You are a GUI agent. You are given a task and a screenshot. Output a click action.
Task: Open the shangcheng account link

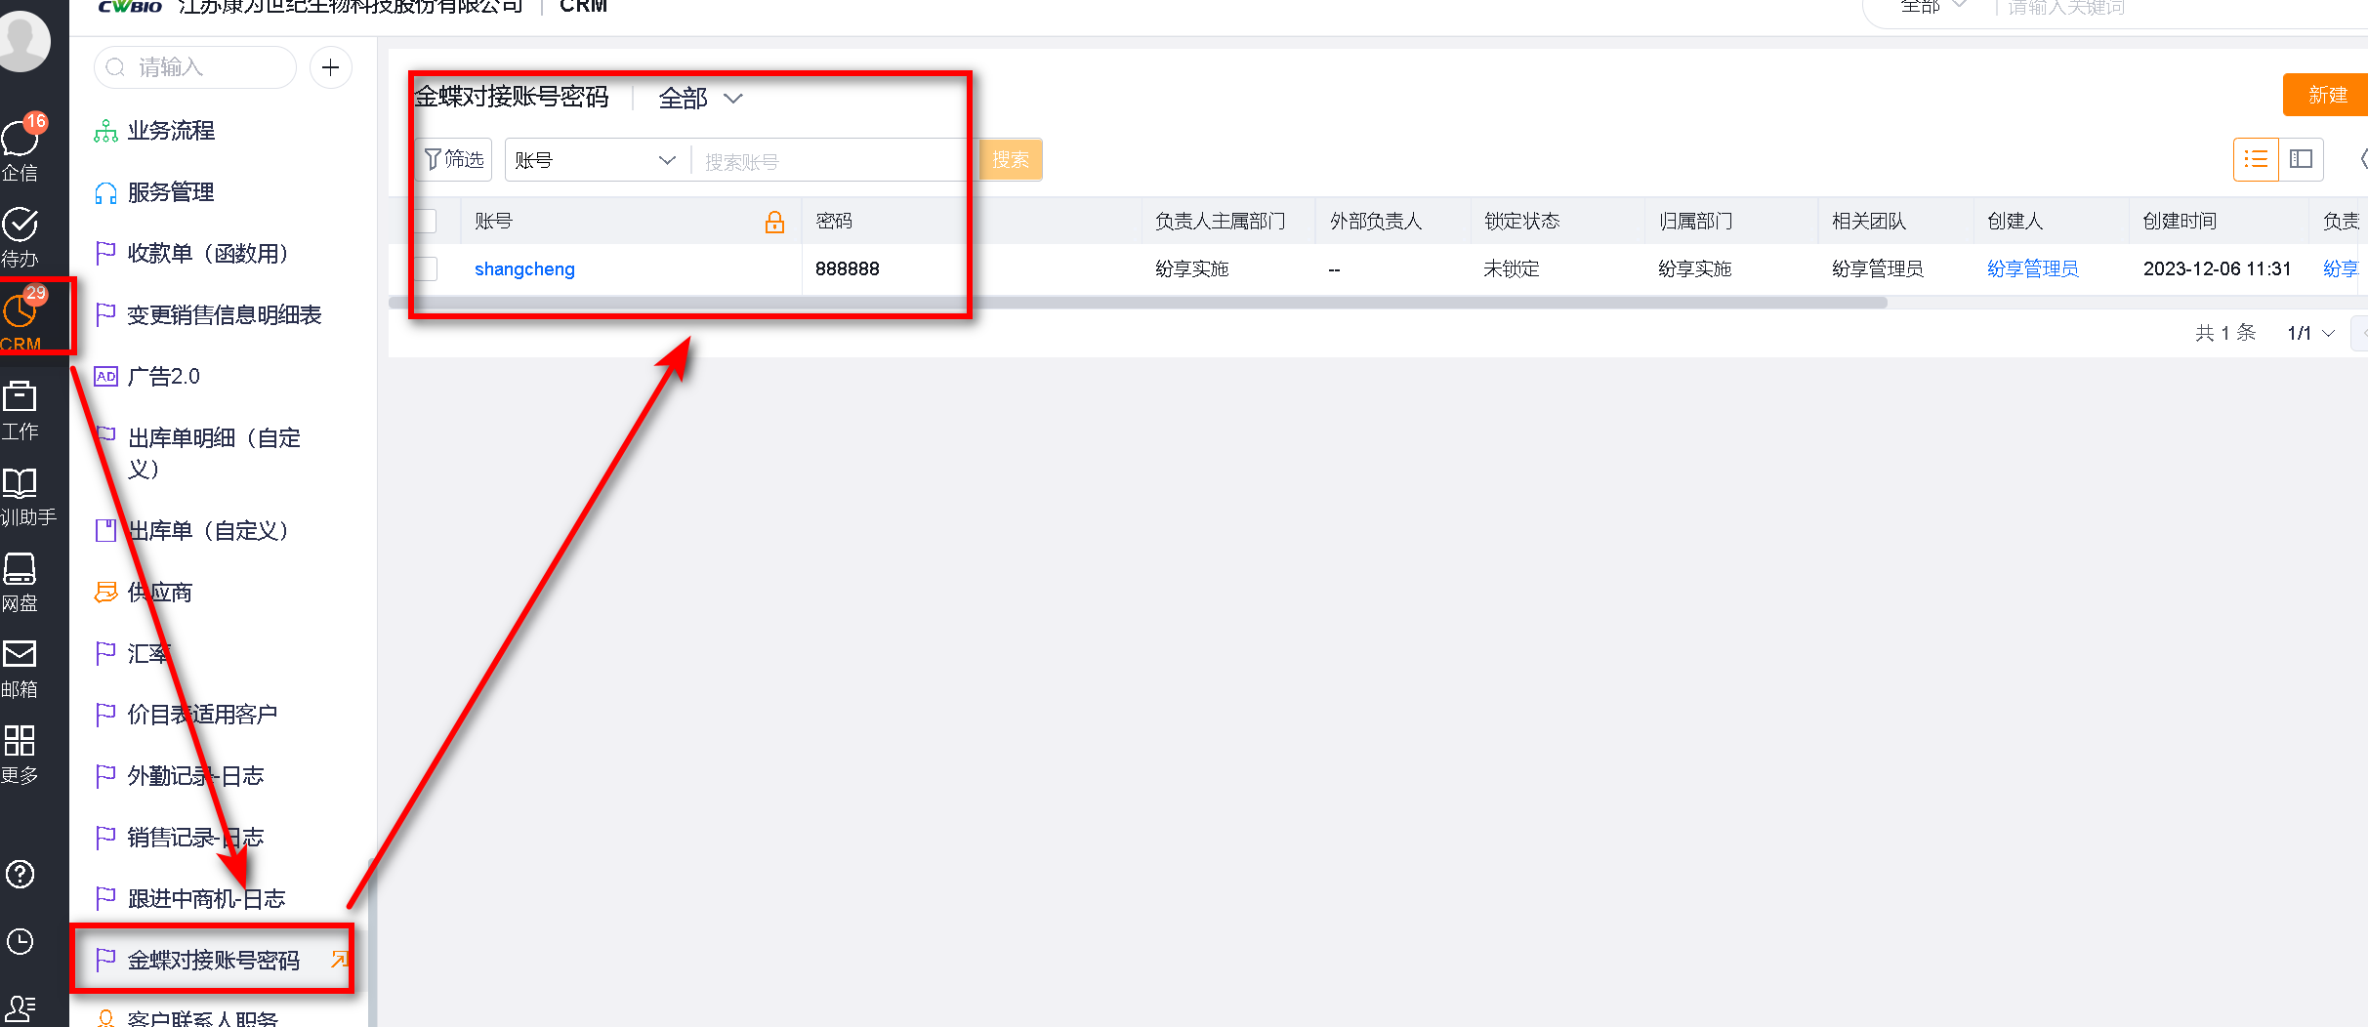pyautogui.click(x=524, y=268)
